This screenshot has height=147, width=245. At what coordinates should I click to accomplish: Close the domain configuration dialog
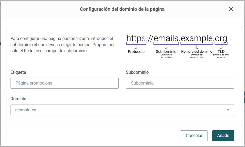coord(231,9)
